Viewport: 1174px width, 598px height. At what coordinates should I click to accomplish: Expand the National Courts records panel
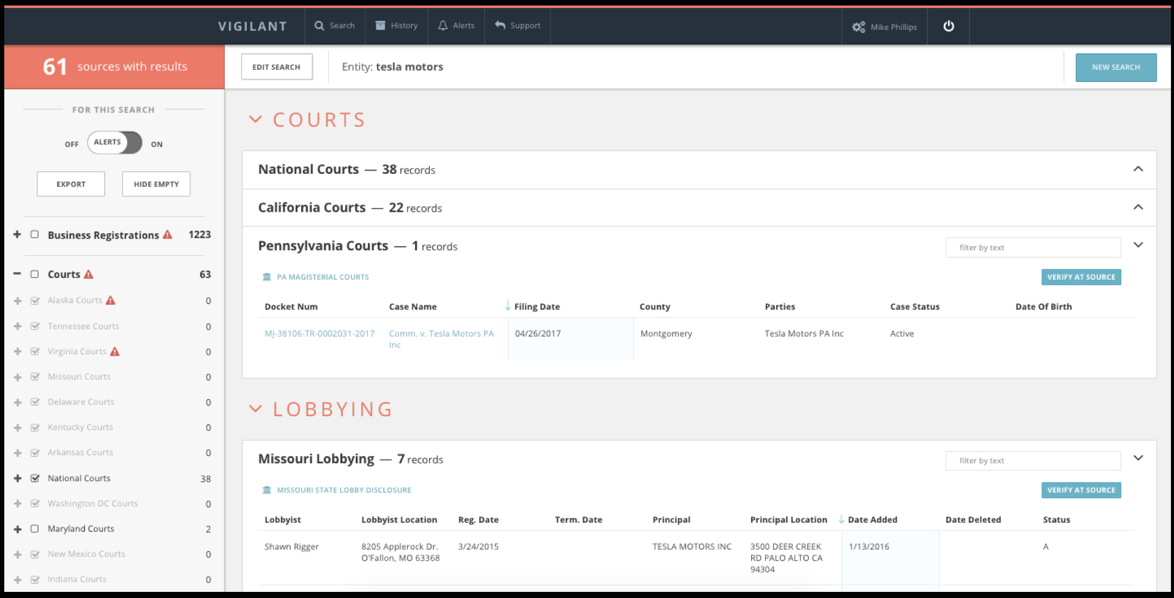[1138, 169]
